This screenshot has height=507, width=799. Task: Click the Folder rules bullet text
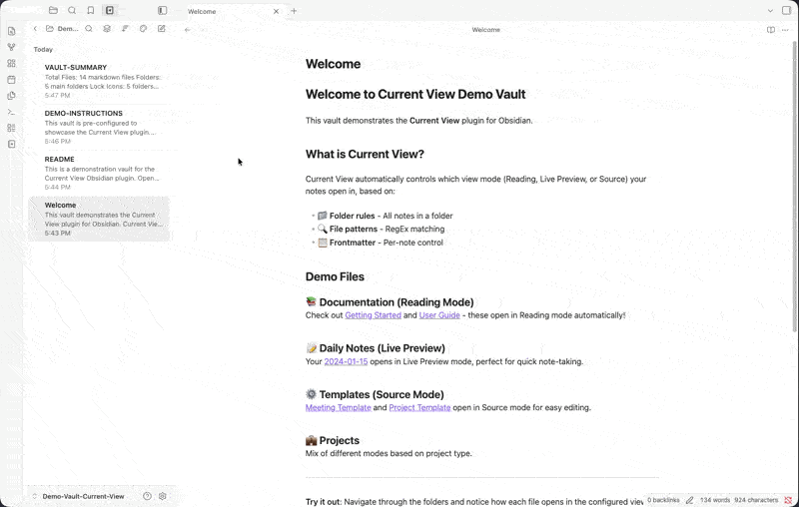point(391,216)
